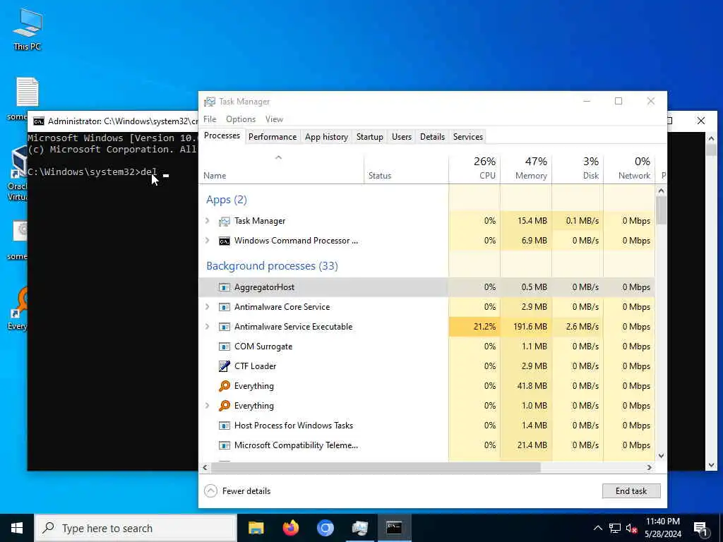Image resolution: width=723 pixels, height=542 pixels.
Task: Click the process list scroll down arrow
Action: pyautogui.click(x=661, y=456)
